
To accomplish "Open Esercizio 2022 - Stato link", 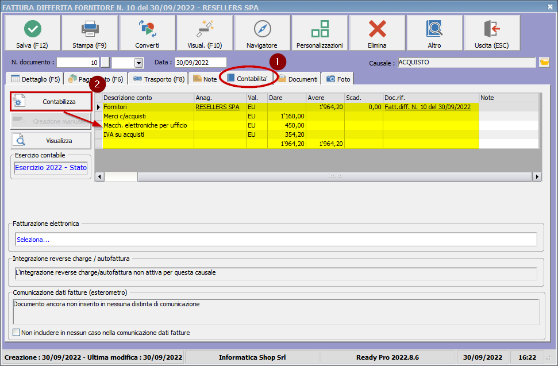I will pyautogui.click(x=51, y=168).
